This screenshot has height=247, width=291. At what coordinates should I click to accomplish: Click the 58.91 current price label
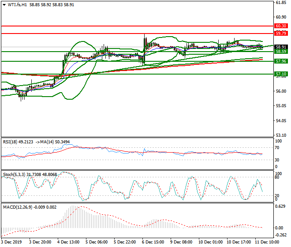[281, 47]
